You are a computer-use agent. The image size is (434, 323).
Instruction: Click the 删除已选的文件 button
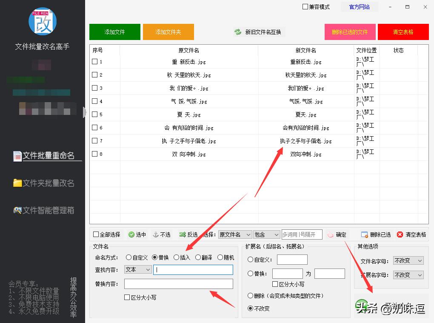(350, 31)
